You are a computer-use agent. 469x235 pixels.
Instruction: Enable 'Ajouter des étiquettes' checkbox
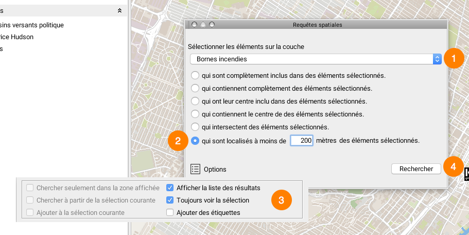[170, 212]
